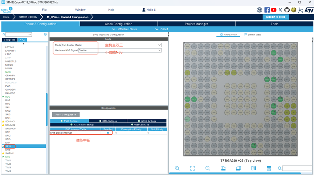Click the GENERATE CODE button
This screenshot has width=314, height=176.
point(276,17)
